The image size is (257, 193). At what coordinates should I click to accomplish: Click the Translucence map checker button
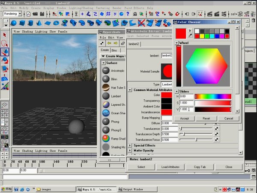tap(217, 128)
